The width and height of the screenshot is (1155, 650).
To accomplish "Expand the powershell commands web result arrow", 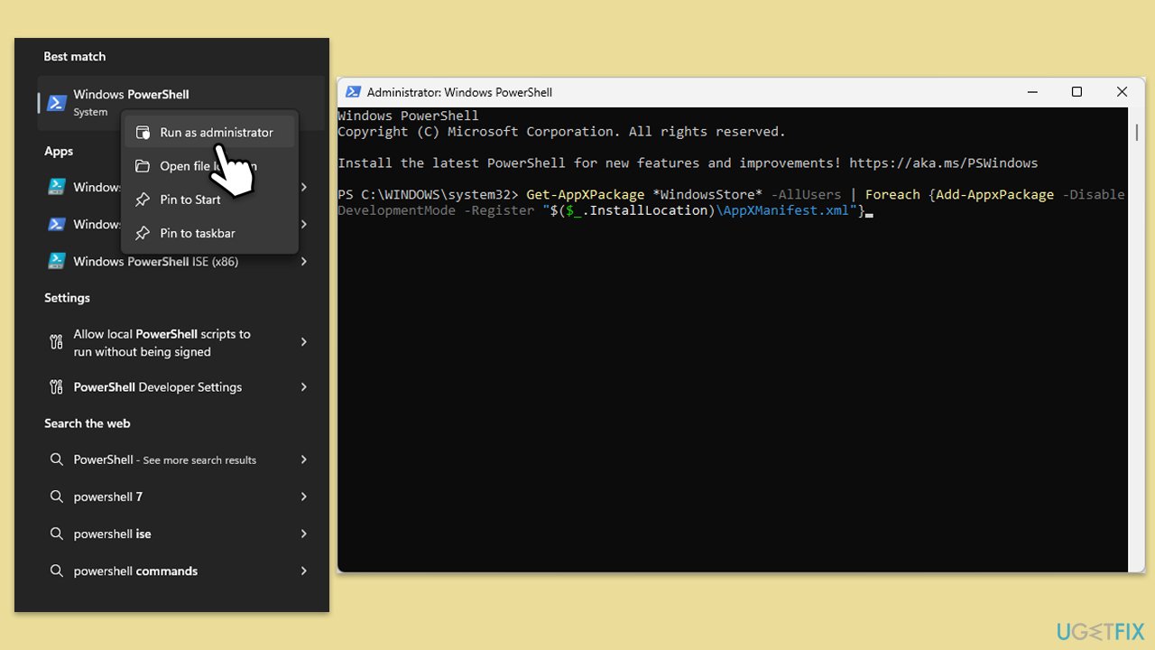I will [304, 571].
